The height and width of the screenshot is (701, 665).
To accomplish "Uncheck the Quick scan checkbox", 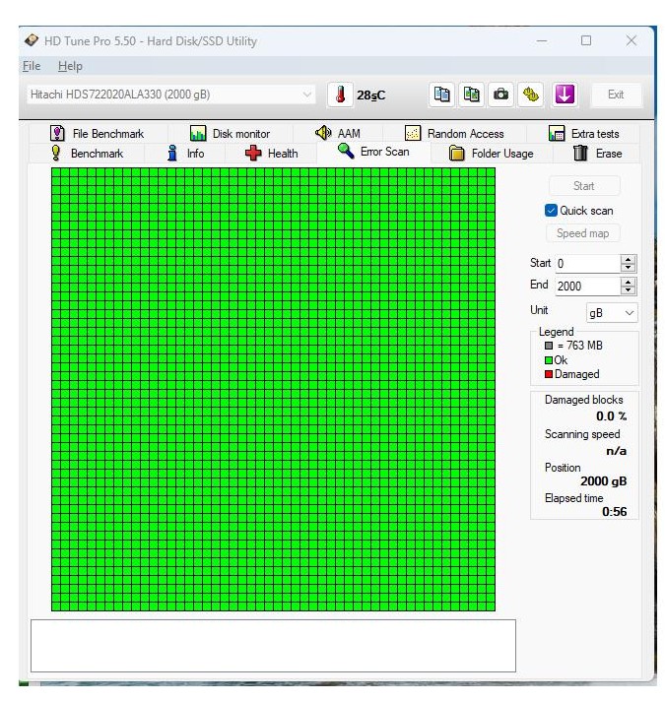I will click(552, 211).
